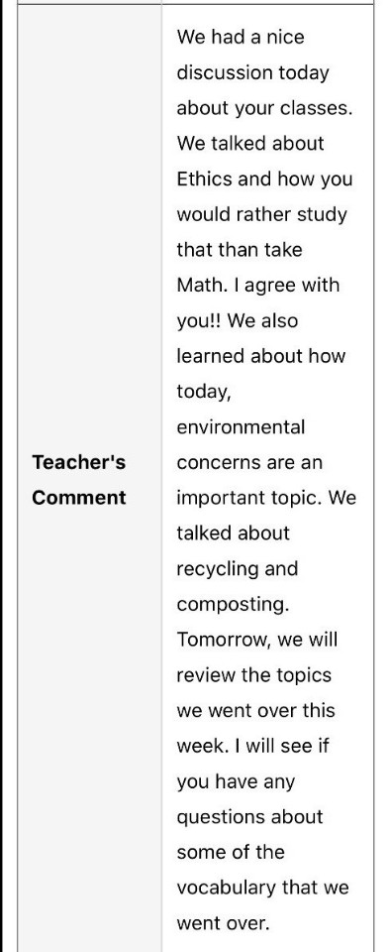Click the text "recycling and"

point(237,569)
